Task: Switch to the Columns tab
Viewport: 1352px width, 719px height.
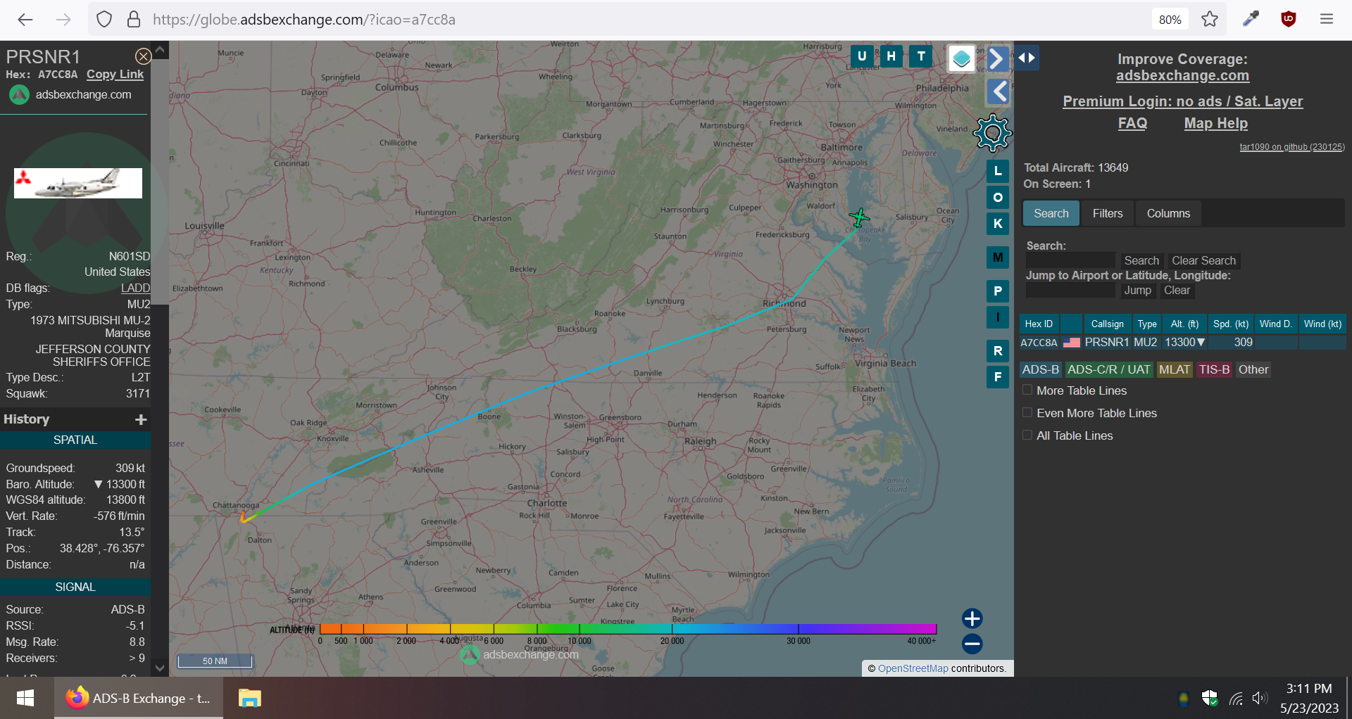Action: point(1168,214)
